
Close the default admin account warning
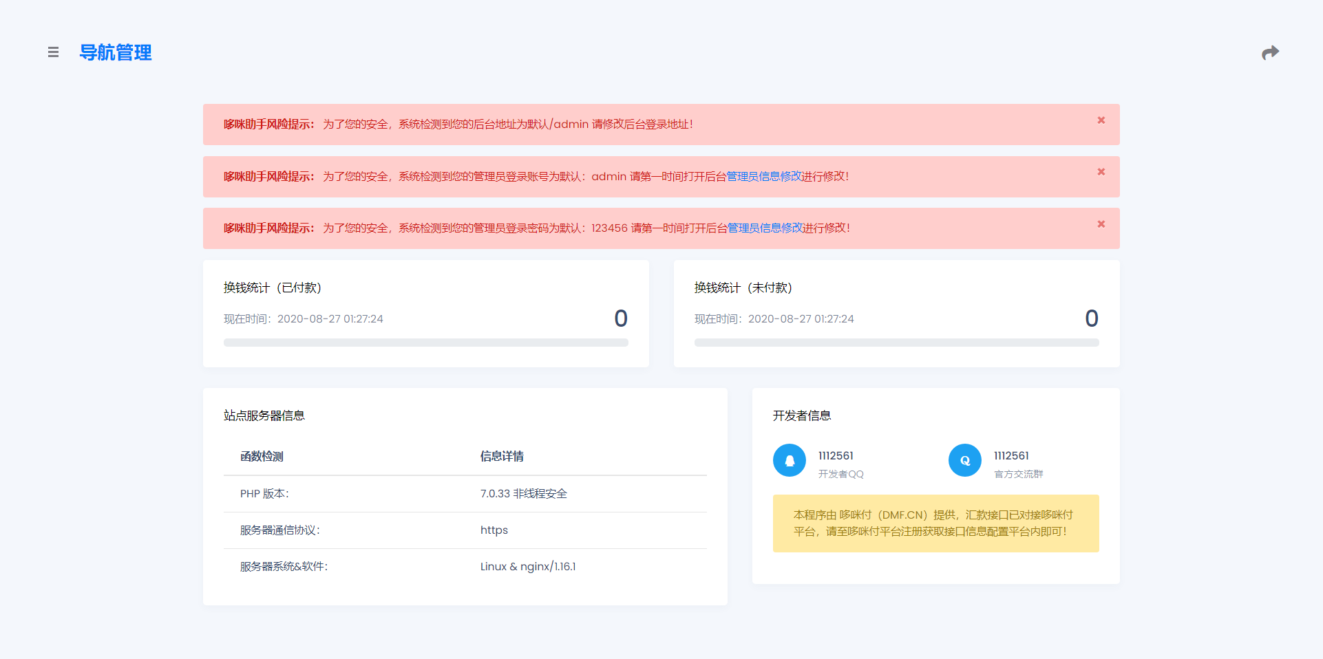click(1101, 172)
